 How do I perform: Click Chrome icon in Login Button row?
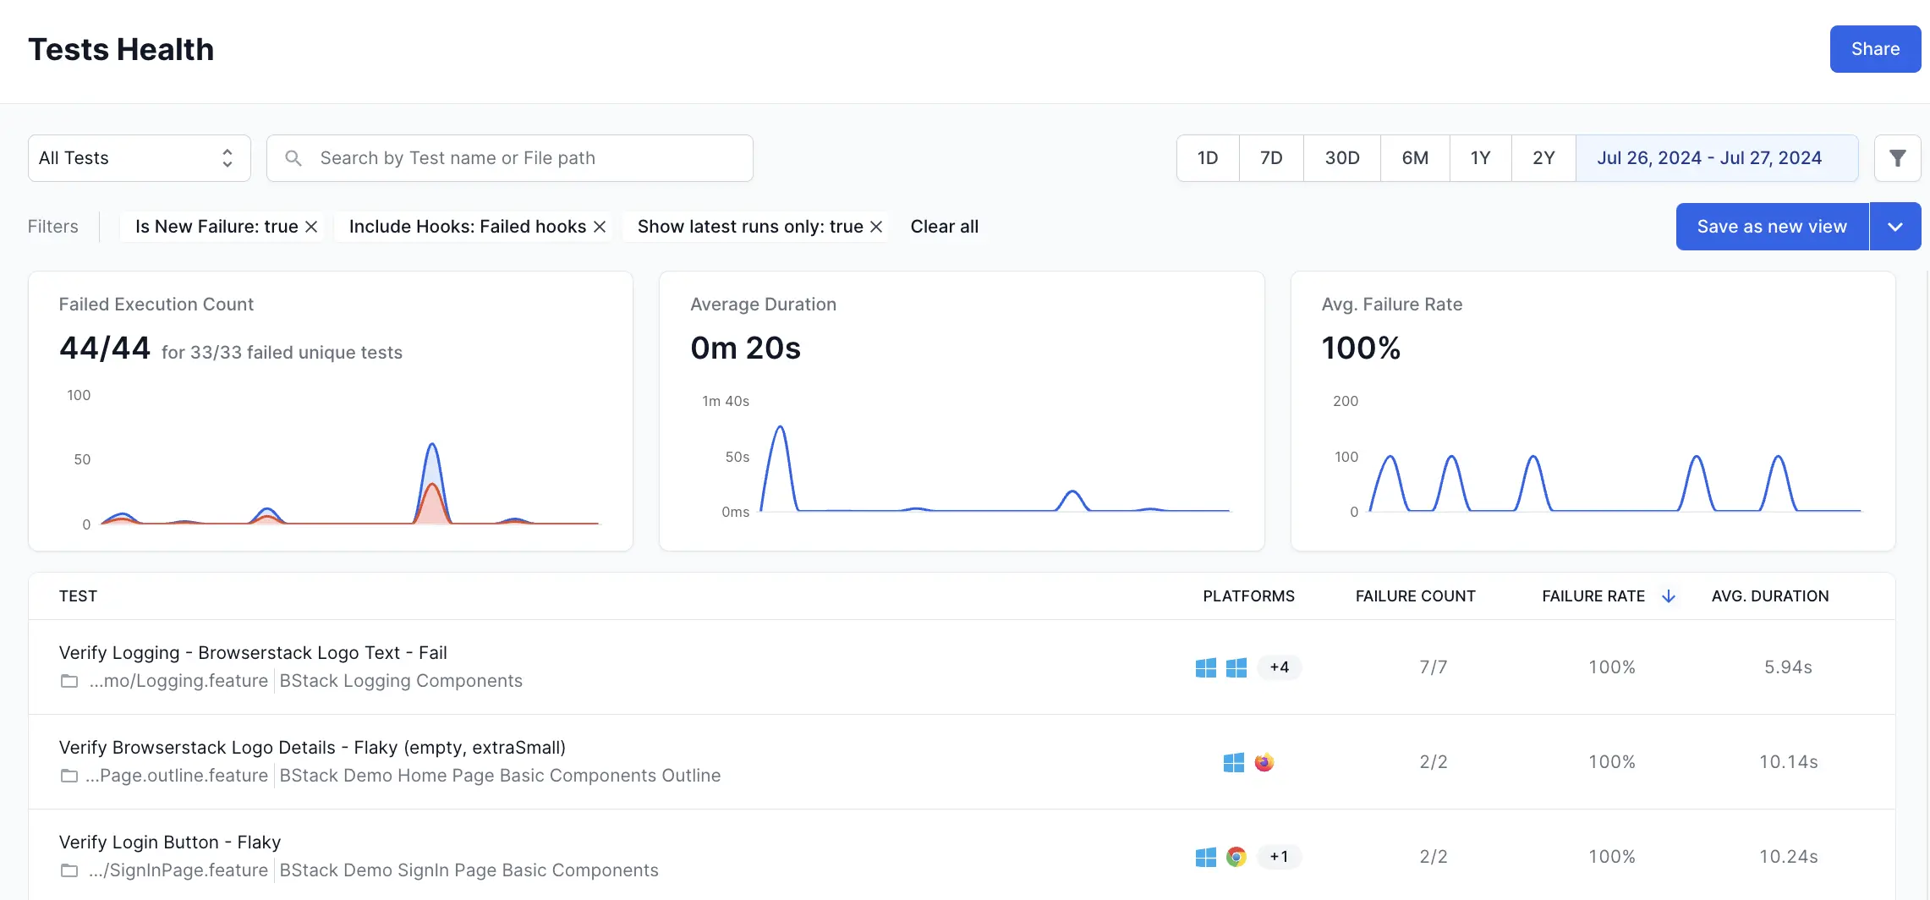[1236, 857]
